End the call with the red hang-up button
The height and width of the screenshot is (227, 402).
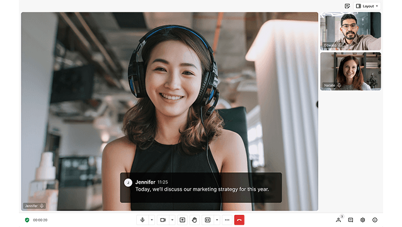point(239,220)
